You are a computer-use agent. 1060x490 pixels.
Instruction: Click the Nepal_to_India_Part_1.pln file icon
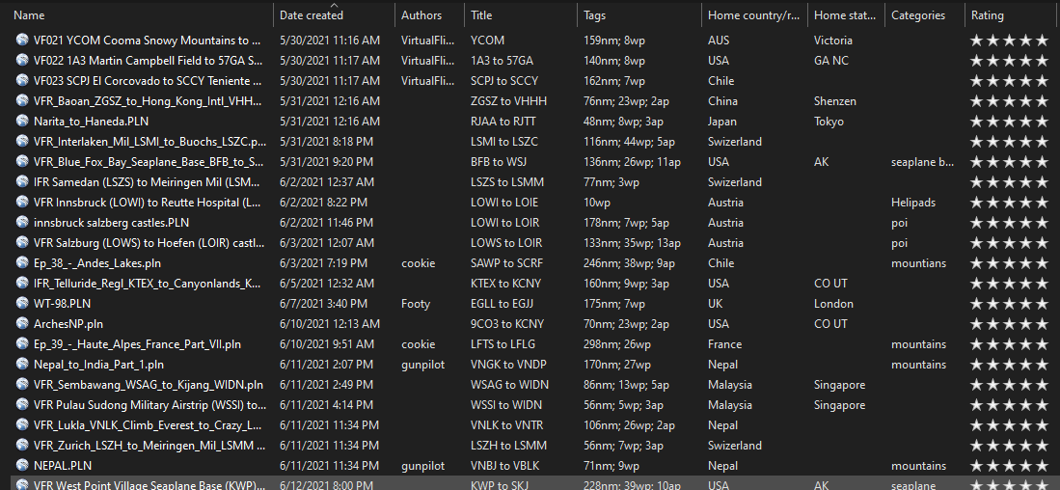pyautogui.click(x=22, y=365)
